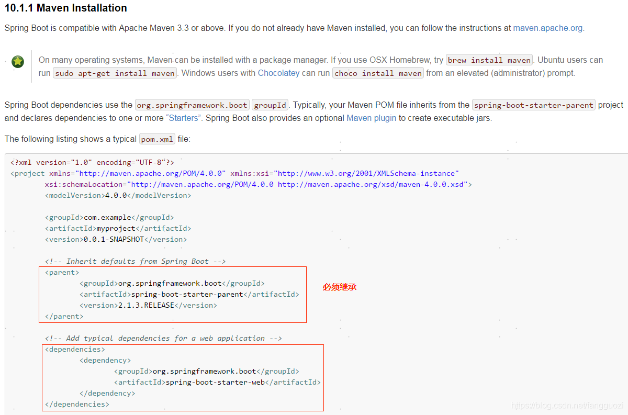628x415 pixels.
Task: Click the xsi:schemaLocation attribute line
Action: pos(259,184)
